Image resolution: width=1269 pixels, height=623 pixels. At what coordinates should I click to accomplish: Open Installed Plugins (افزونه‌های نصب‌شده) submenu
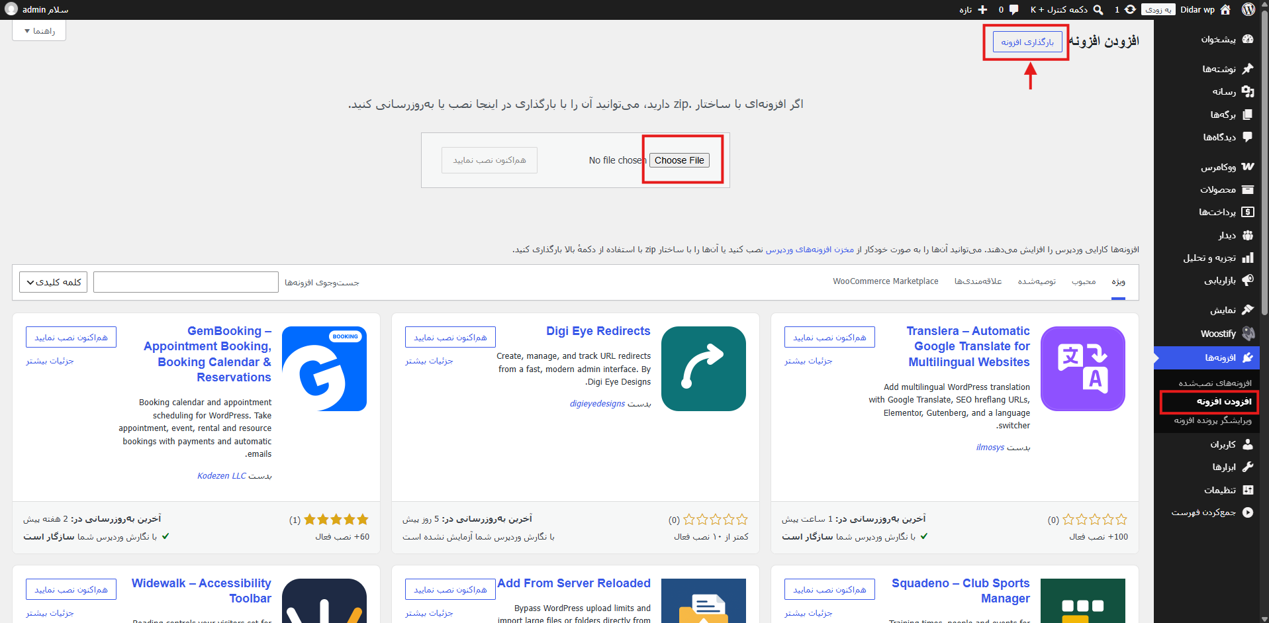(x=1215, y=383)
